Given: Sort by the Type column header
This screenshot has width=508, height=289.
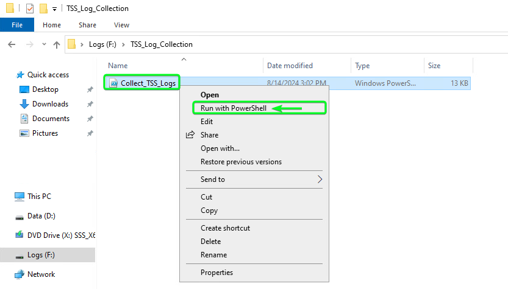Looking at the screenshot, I should tap(362, 66).
